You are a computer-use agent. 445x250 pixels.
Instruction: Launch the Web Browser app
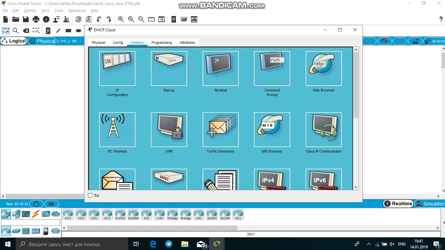coord(324,68)
